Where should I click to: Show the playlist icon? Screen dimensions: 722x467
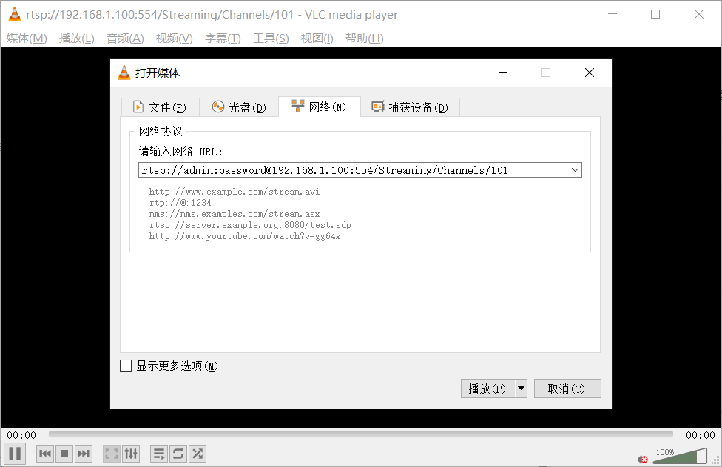point(159,454)
